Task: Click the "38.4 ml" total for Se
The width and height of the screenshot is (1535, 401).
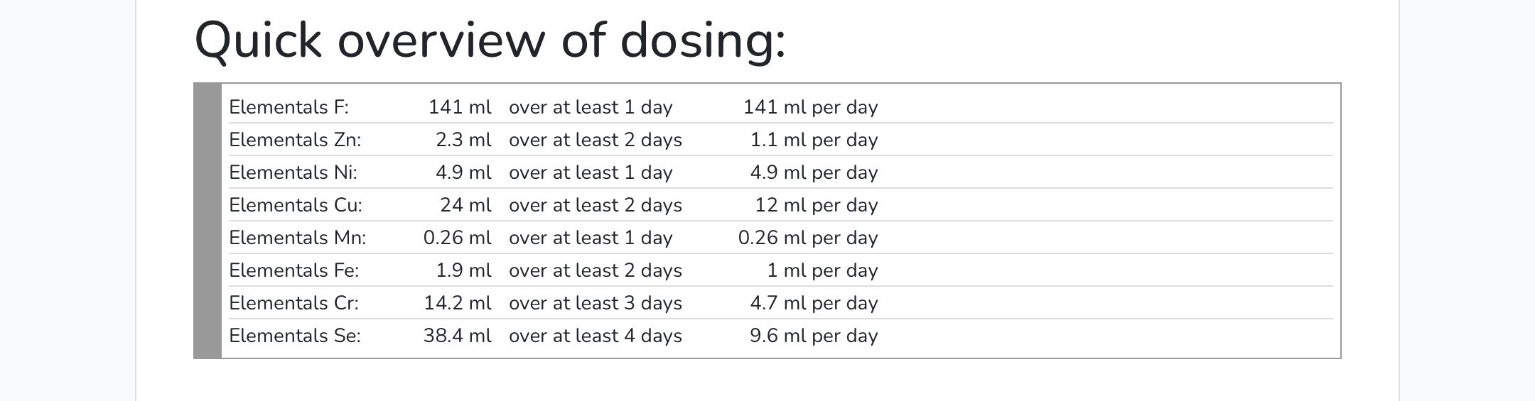Action: [x=457, y=336]
